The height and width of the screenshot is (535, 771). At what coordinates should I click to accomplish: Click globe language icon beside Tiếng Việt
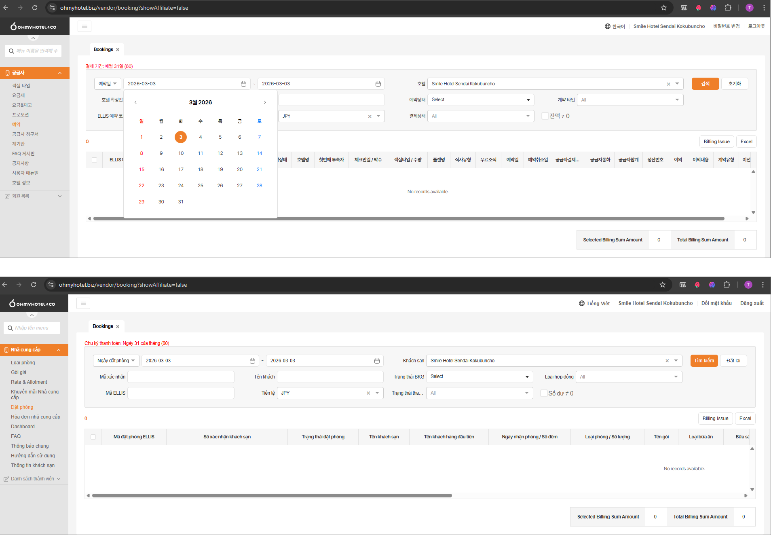coord(581,303)
